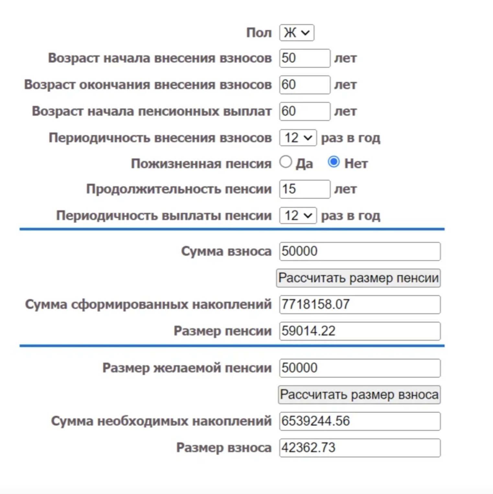Screen dimensions: 493x494
Task: Click the Сумма взноса label text
Action: pyautogui.click(x=227, y=251)
